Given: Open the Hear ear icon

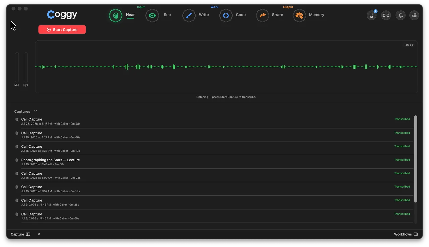Looking at the screenshot, I should coord(116,15).
